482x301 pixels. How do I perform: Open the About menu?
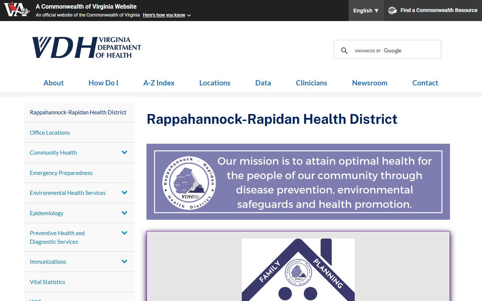pyautogui.click(x=53, y=83)
